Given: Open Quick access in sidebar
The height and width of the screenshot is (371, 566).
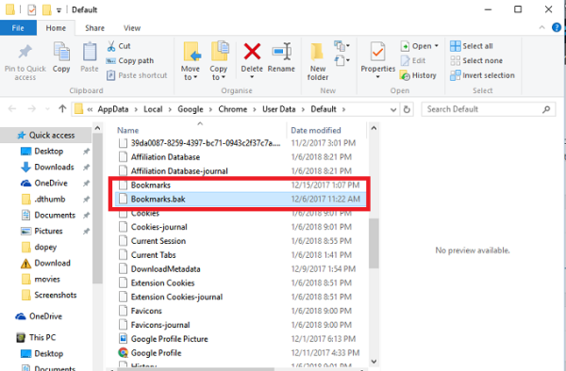Looking at the screenshot, I should point(46,135).
